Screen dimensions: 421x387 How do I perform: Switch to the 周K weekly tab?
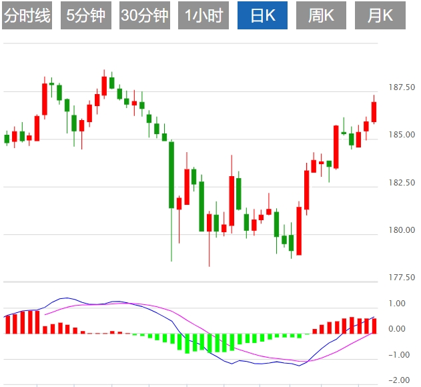point(321,15)
